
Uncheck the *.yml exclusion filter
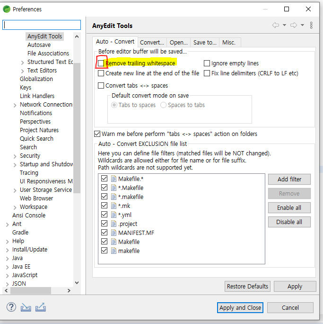(105, 215)
